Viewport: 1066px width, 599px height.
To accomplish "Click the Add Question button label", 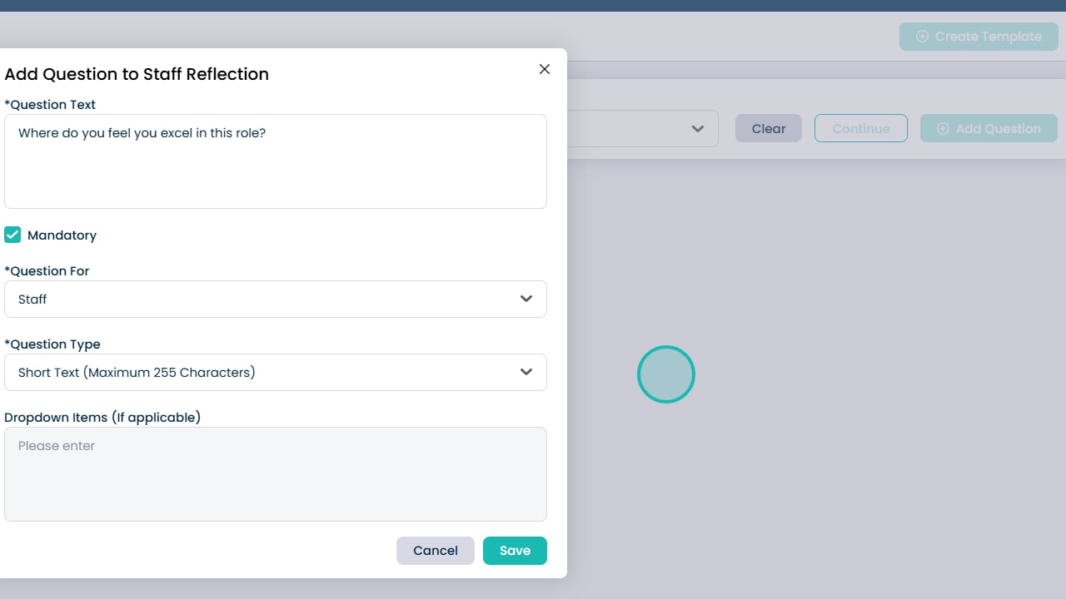I will tap(998, 129).
